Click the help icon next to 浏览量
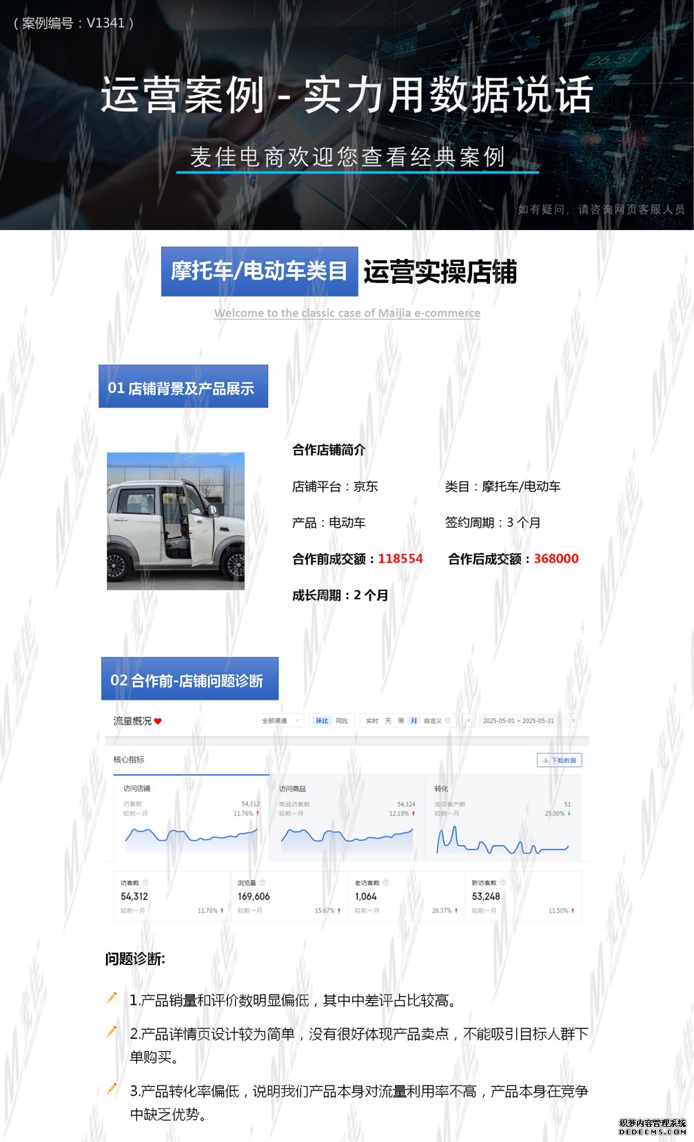Viewport: 694px width, 1142px height. 263,882
